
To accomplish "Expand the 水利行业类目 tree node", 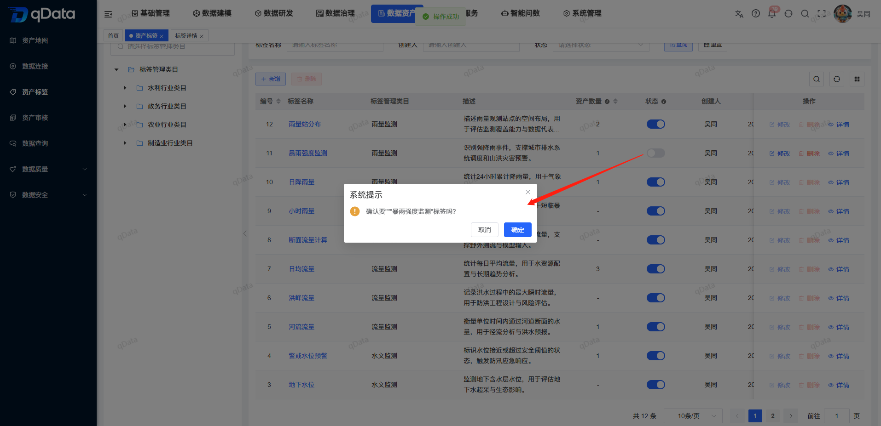I will [125, 88].
